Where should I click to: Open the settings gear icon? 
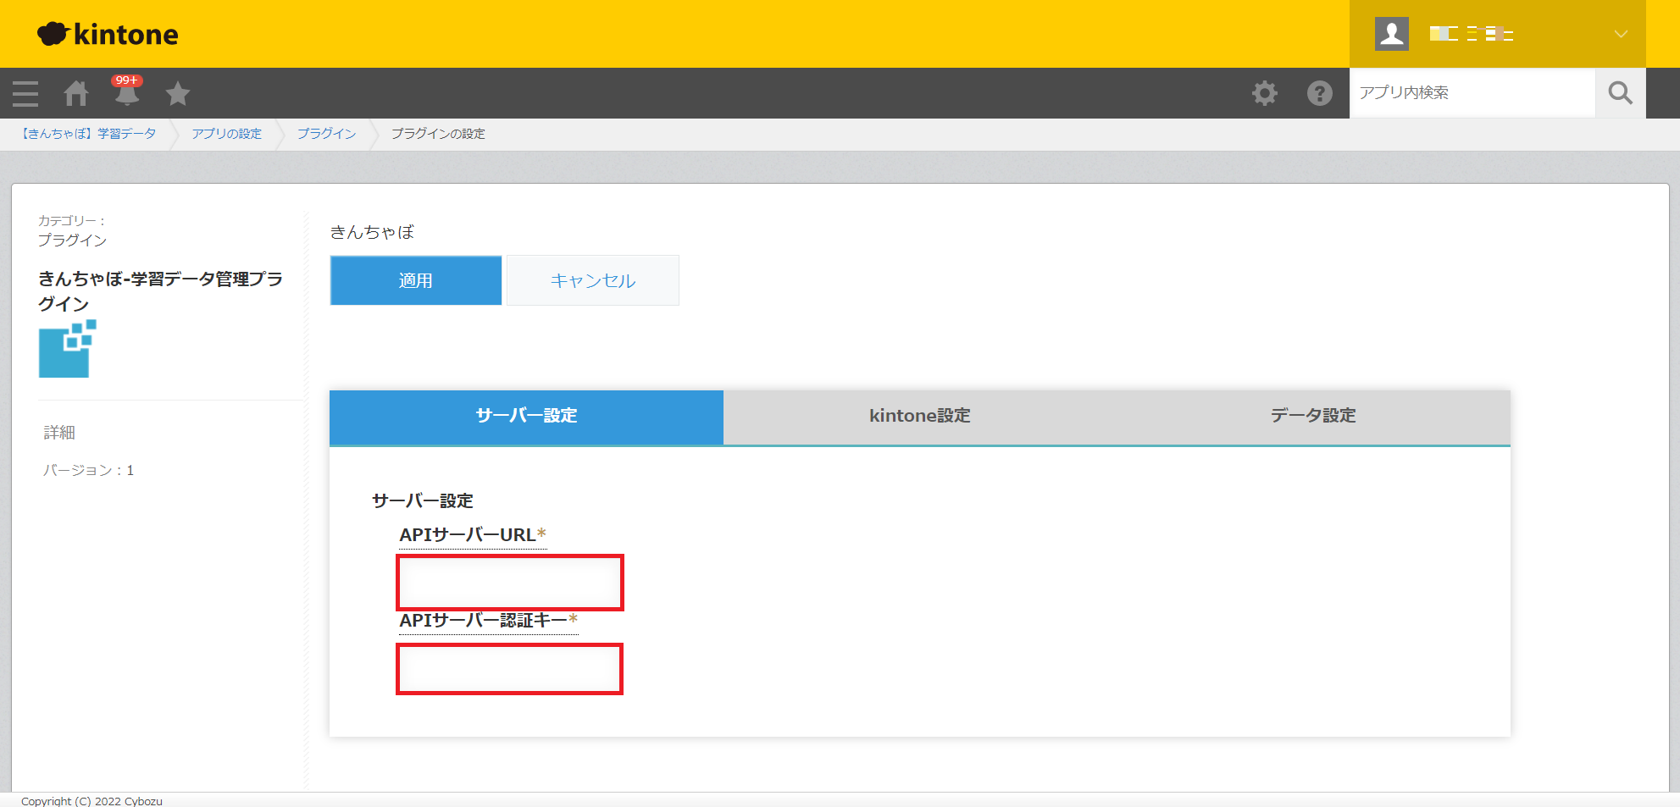point(1264,93)
